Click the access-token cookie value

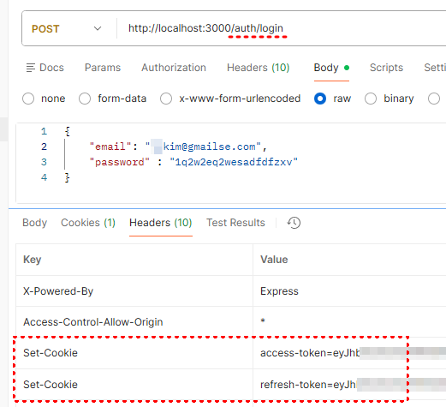(x=353, y=353)
